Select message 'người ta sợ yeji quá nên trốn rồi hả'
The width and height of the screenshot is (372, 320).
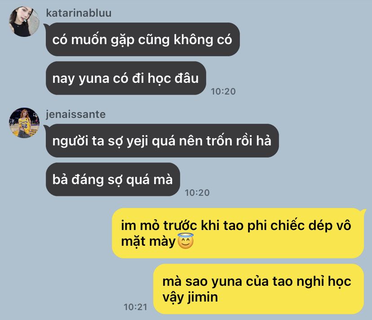(162, 141)
